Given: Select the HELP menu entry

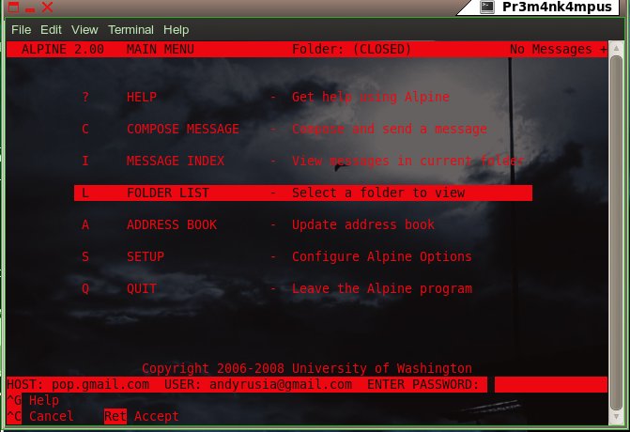Looking at the screenshot, I should [x=142, y=97].
